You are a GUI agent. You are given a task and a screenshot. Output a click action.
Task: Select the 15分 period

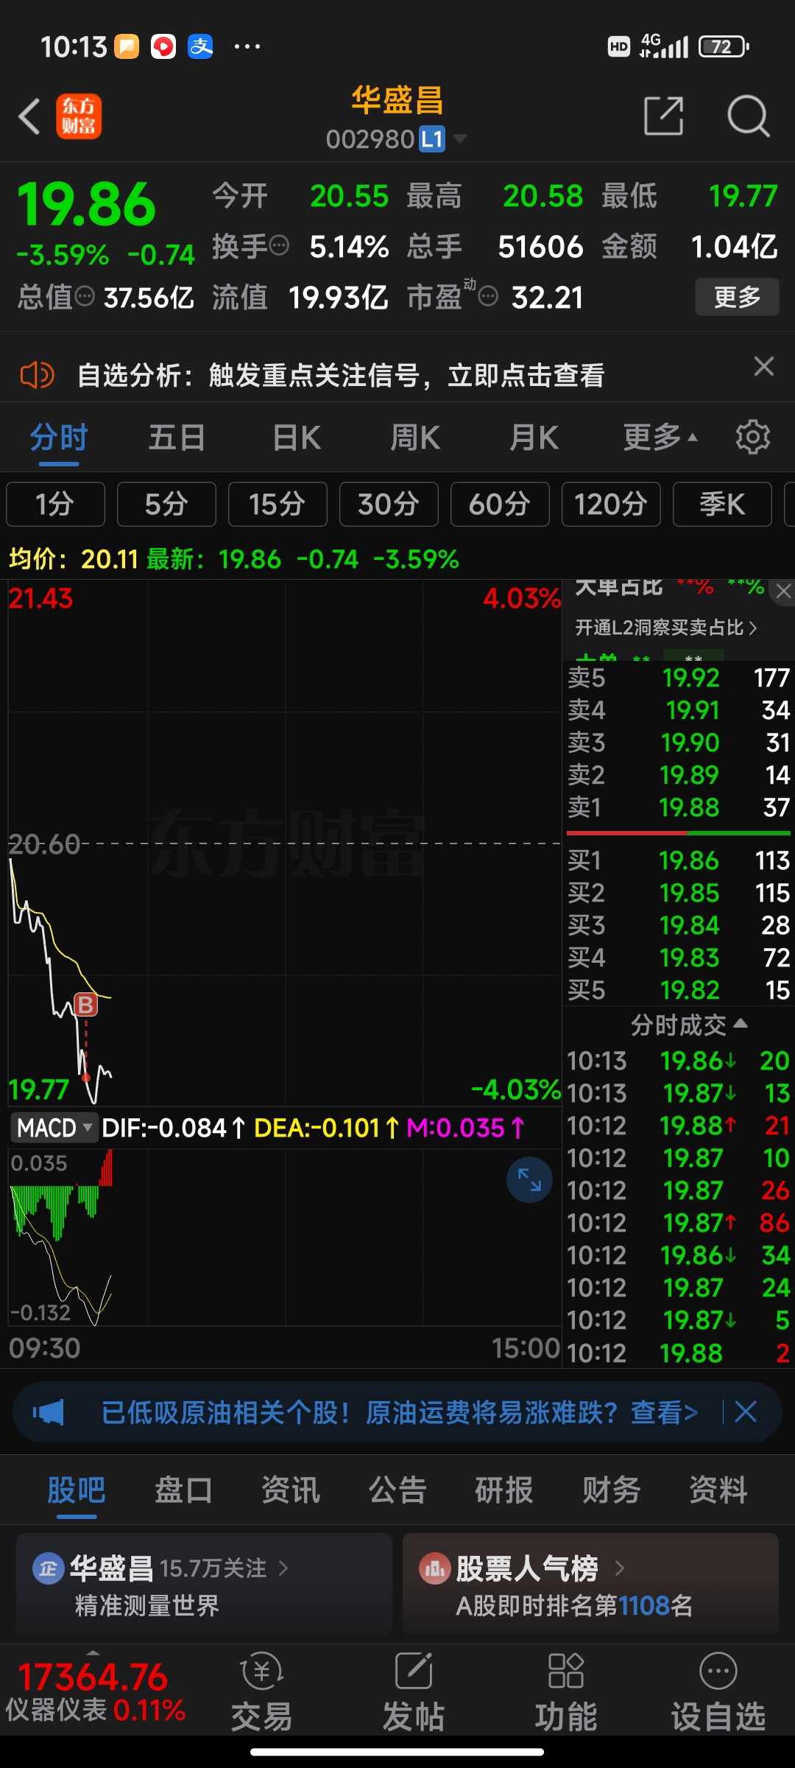pyautogui.click(x=278, y=505)
